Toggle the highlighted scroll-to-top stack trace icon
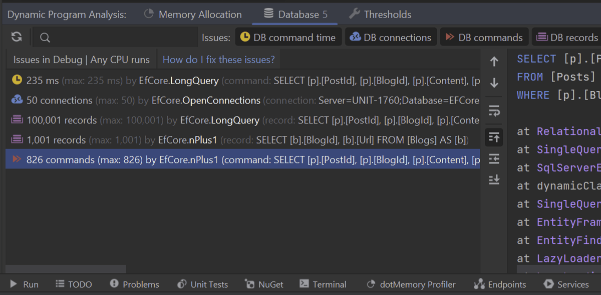Image resolution: width=601 pixels, height=295 pixels. coord(494,136)
